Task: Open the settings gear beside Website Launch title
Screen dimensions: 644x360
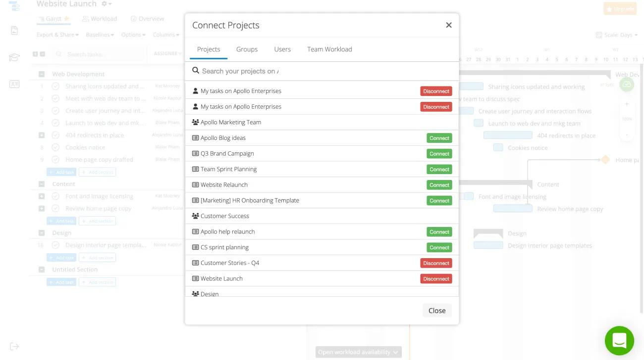Action: pyautogui.click(x=103, y=3)
